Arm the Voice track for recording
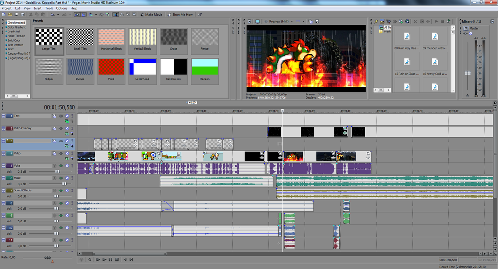Screen dimensions: 498x269 (54, 165)
